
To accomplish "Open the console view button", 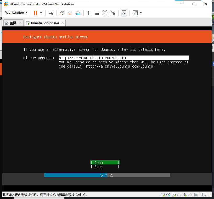I will pos(124,13).
